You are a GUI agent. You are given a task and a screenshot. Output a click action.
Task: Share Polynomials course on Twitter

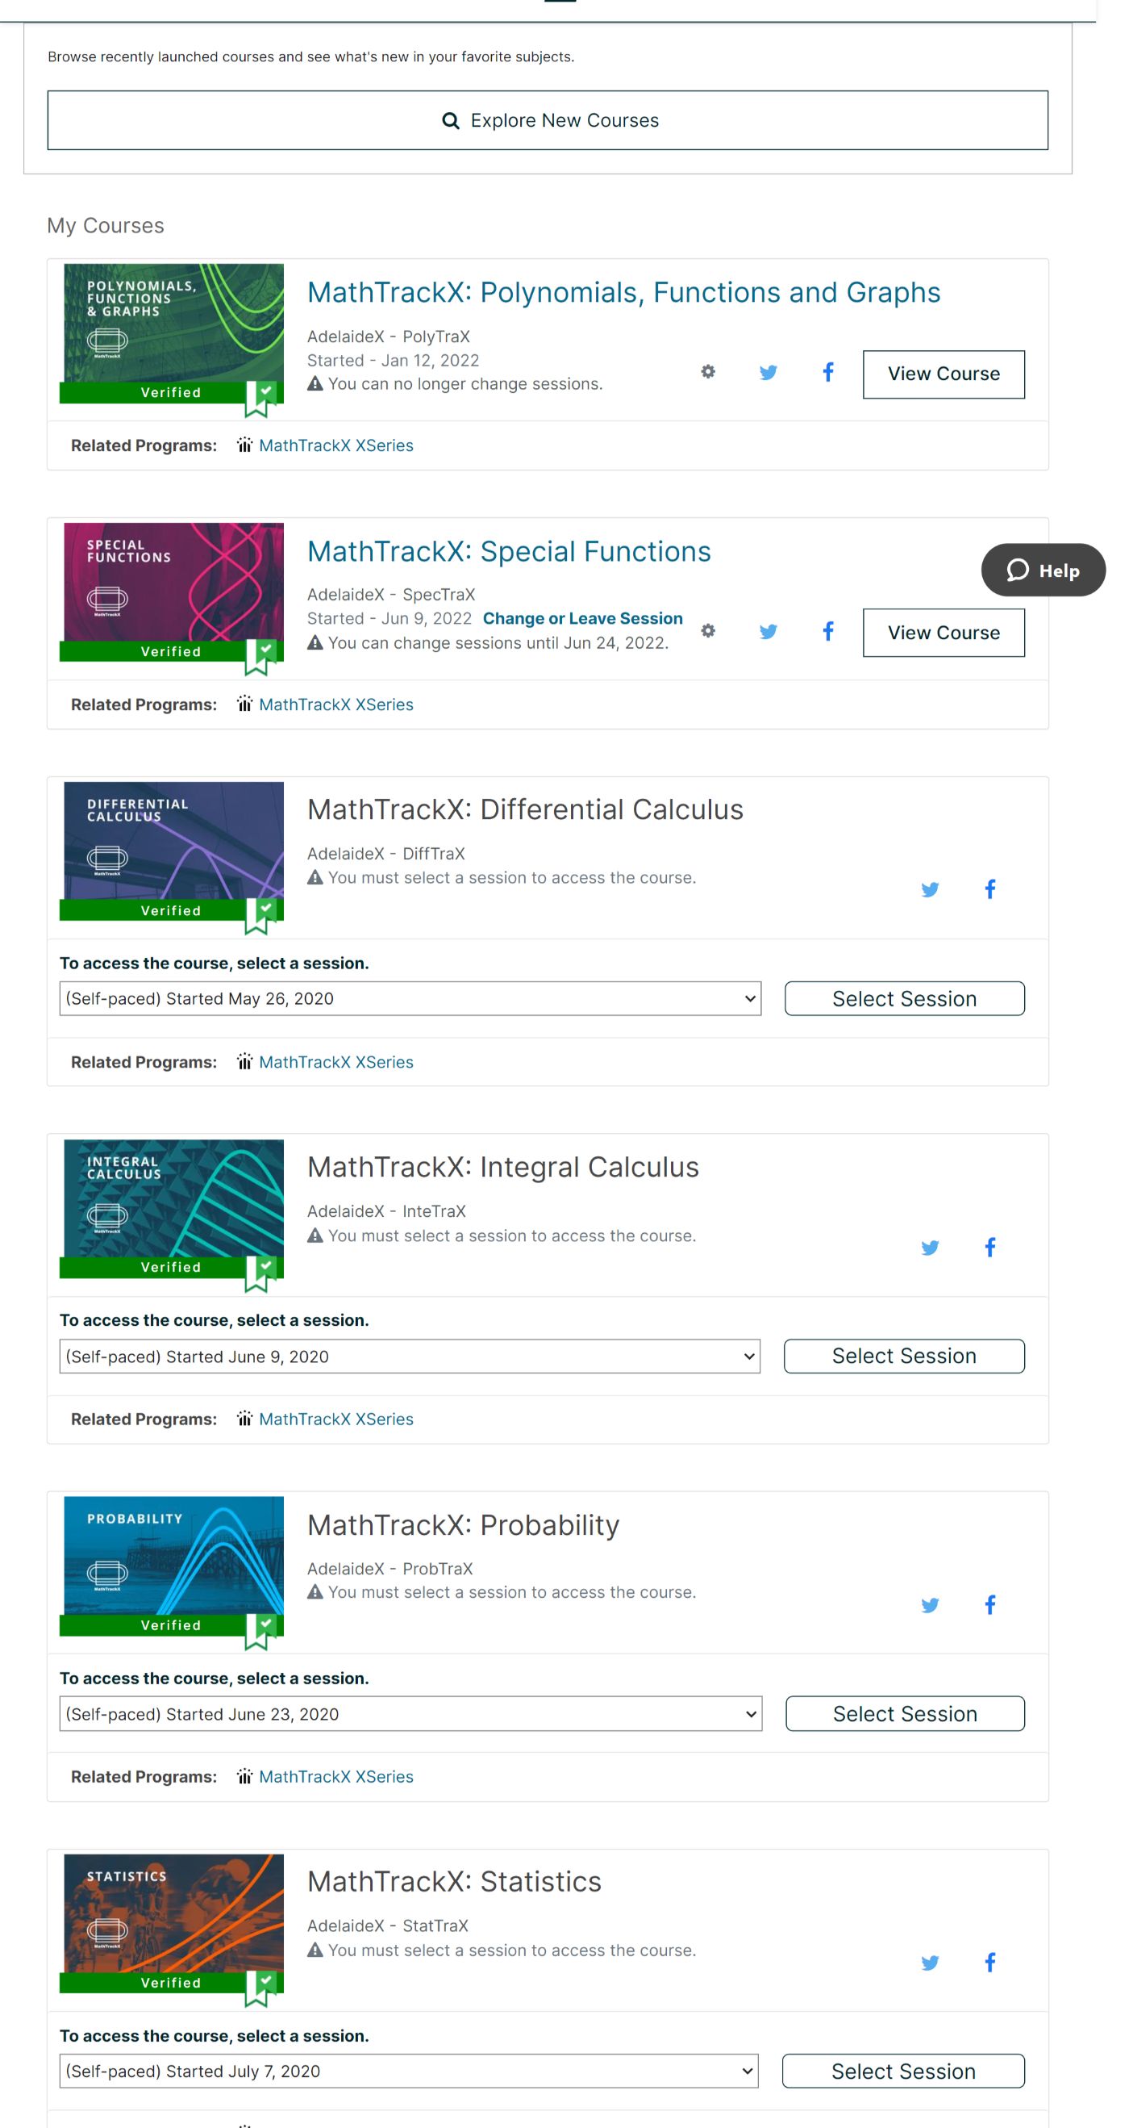[768, 373]
